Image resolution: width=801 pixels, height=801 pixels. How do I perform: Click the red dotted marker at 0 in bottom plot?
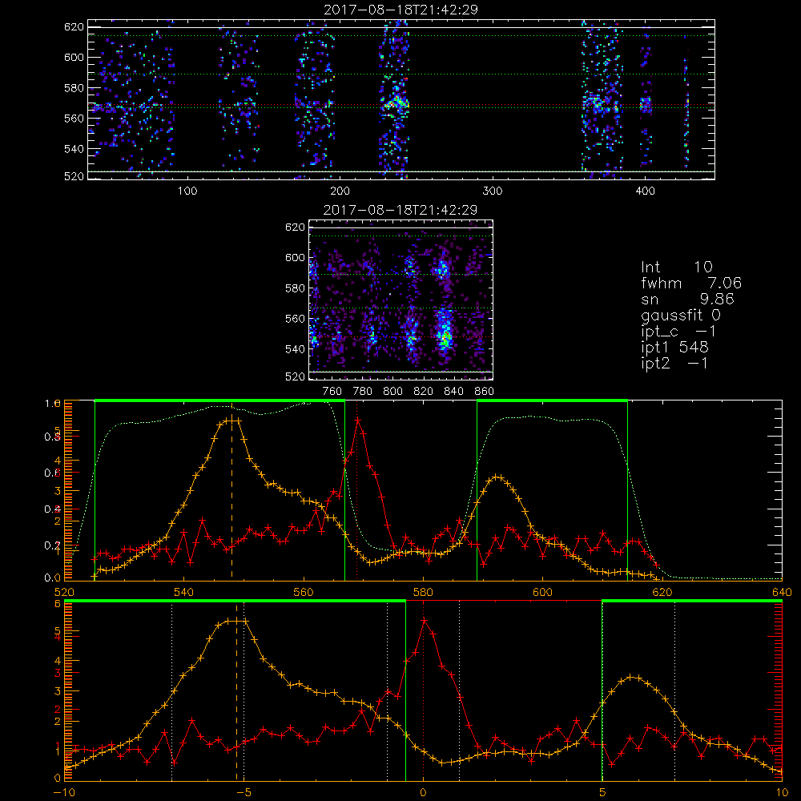(x=423, y=692)
